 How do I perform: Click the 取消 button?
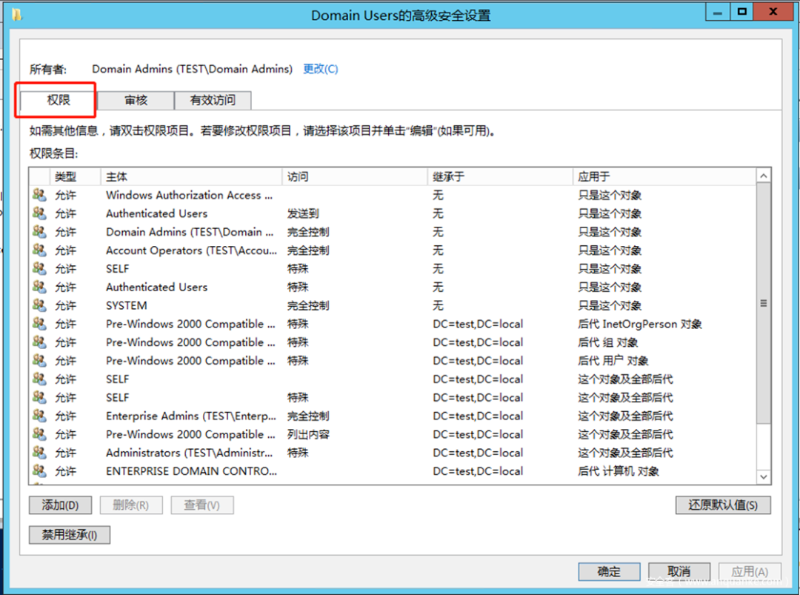(x=679, y=571)
